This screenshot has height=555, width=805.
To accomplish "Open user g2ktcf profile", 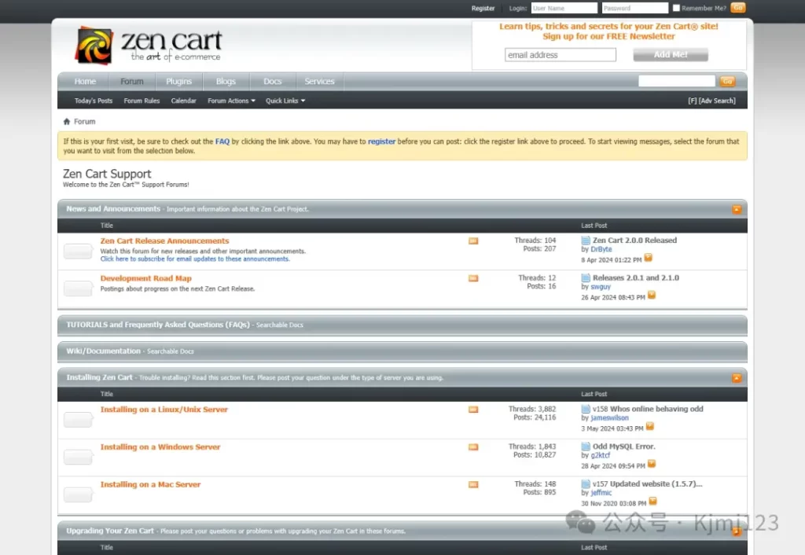I will pos(600,455).
